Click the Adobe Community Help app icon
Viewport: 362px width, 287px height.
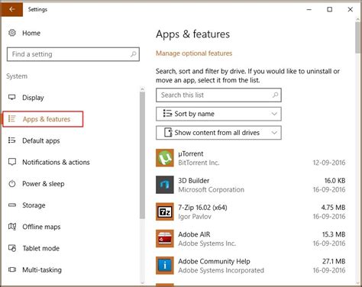click(x=165, y=266)
